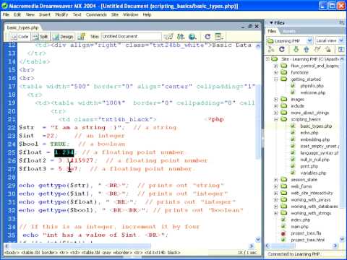Click the Files panel Refresh icon
Image resolution: width=347 pixels, height=260 pixels.
(x=282, y=49)
